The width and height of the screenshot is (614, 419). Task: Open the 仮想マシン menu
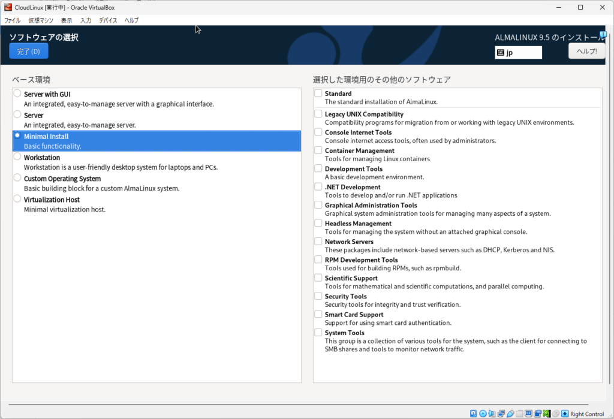pos(41,20)
